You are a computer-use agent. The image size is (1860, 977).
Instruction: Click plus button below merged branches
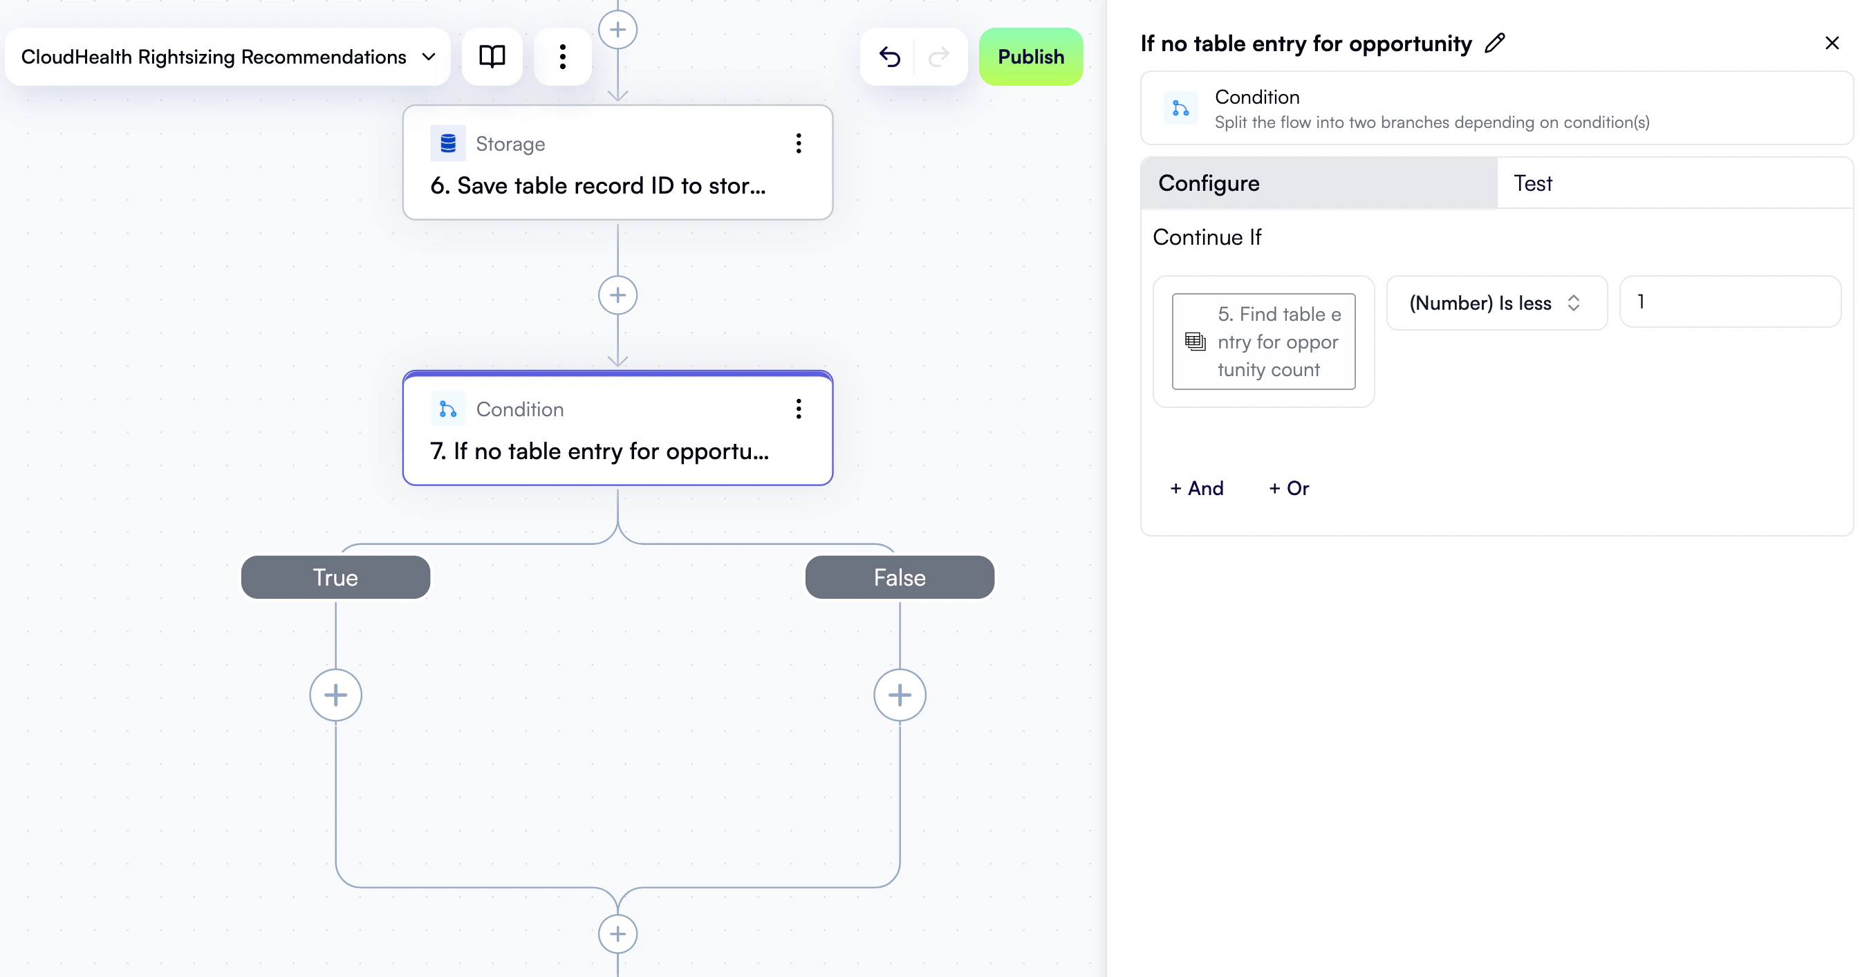point(617,933)
